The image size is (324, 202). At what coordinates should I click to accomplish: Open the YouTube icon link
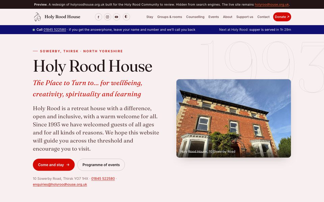tap(116, 17)
